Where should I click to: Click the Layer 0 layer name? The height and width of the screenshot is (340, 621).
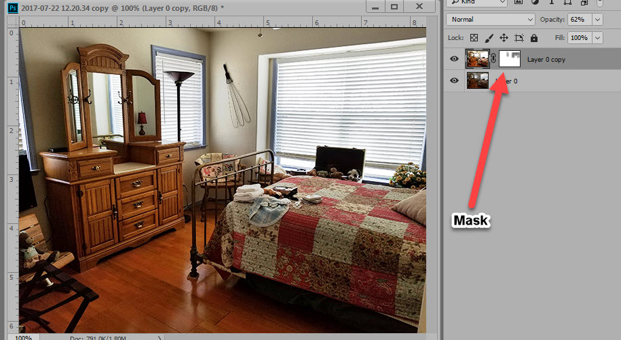(506, 81)
